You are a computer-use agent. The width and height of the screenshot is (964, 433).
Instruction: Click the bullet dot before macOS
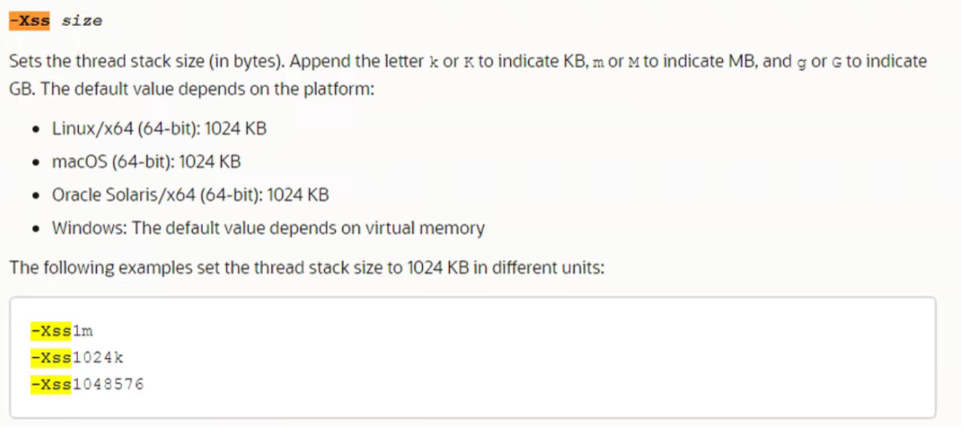point(39,163)
